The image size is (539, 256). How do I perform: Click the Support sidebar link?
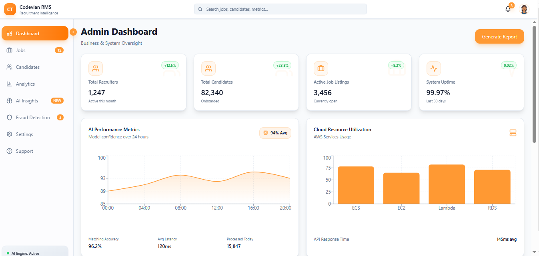click(24, 151)
